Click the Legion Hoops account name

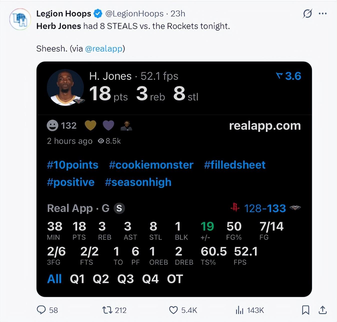point(64,14)
